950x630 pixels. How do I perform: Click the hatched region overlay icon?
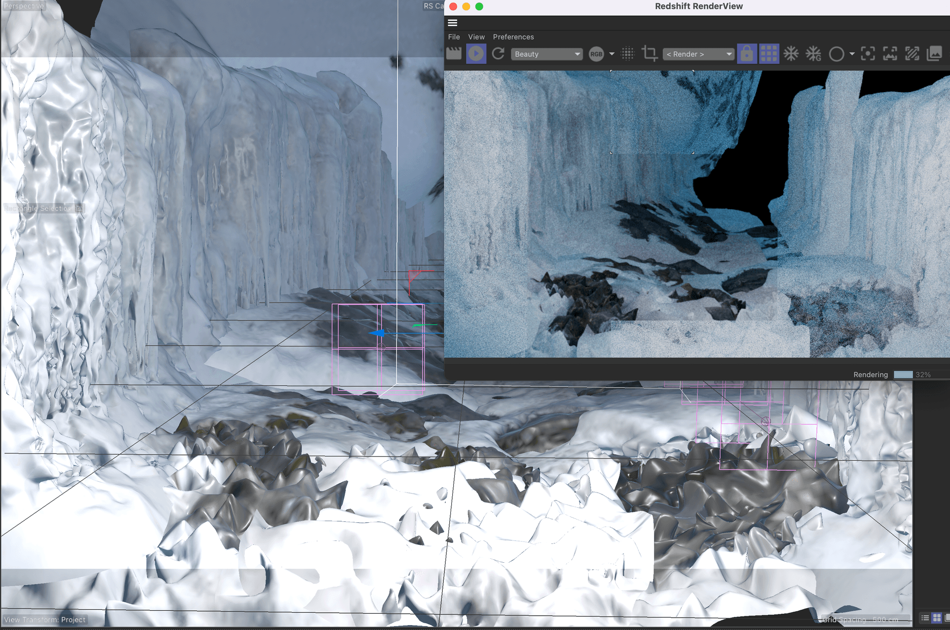coord(912,53)
